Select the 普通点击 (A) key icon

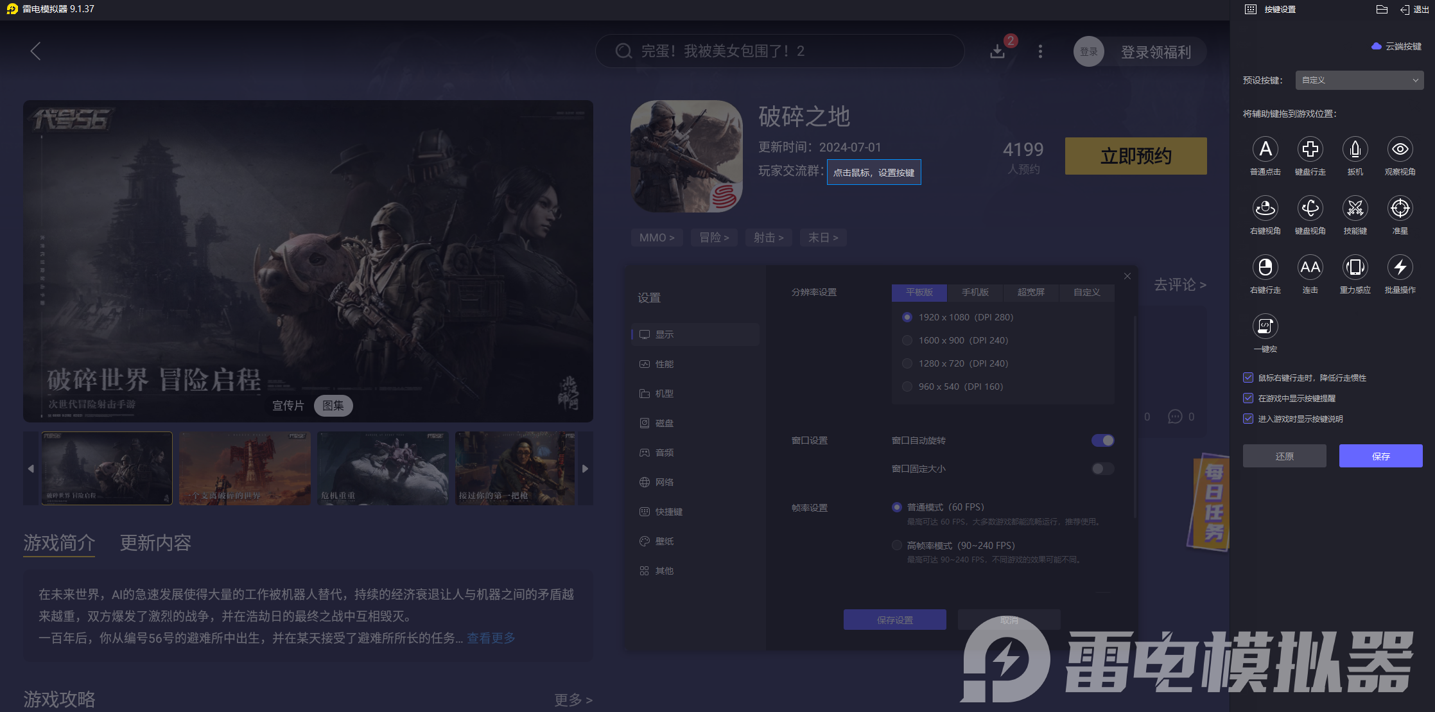point(1265,150)
